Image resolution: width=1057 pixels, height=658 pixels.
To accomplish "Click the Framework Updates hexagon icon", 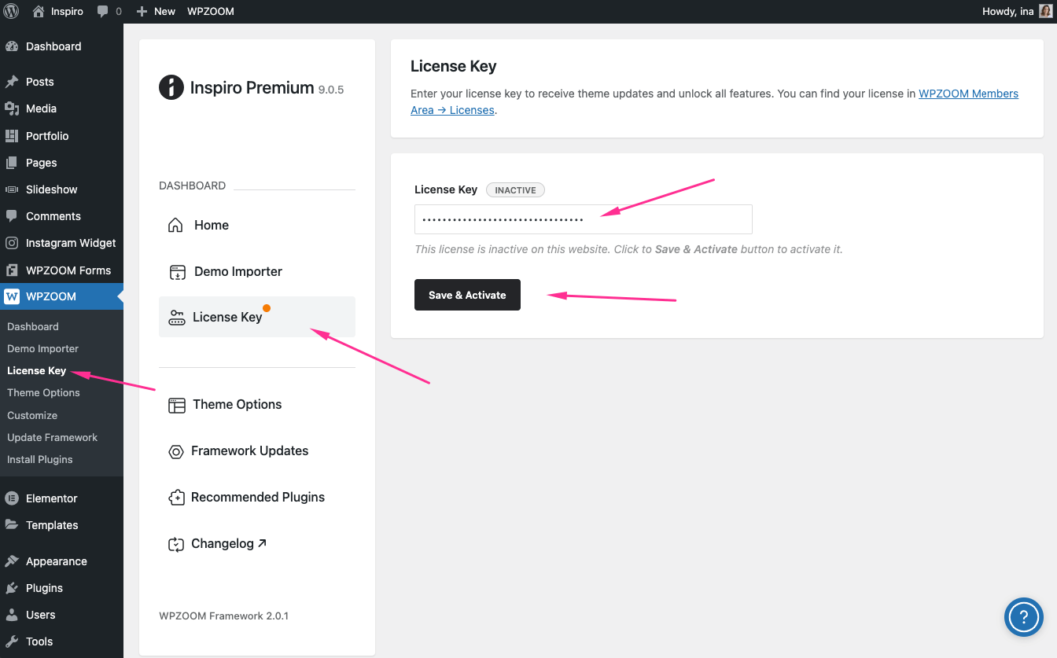I will click(176, 451).
